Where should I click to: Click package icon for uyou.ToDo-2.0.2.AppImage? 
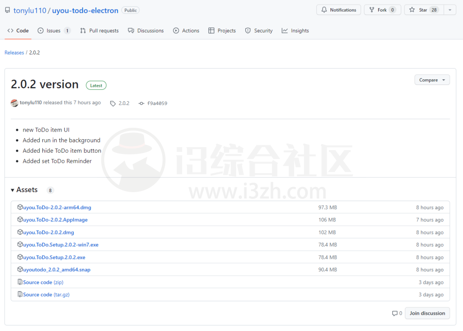pos(20,220)
